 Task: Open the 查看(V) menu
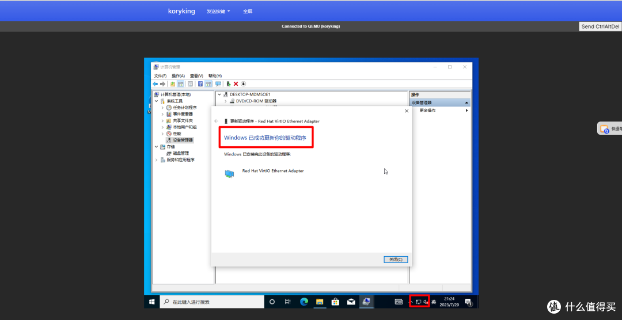(196, 76)
